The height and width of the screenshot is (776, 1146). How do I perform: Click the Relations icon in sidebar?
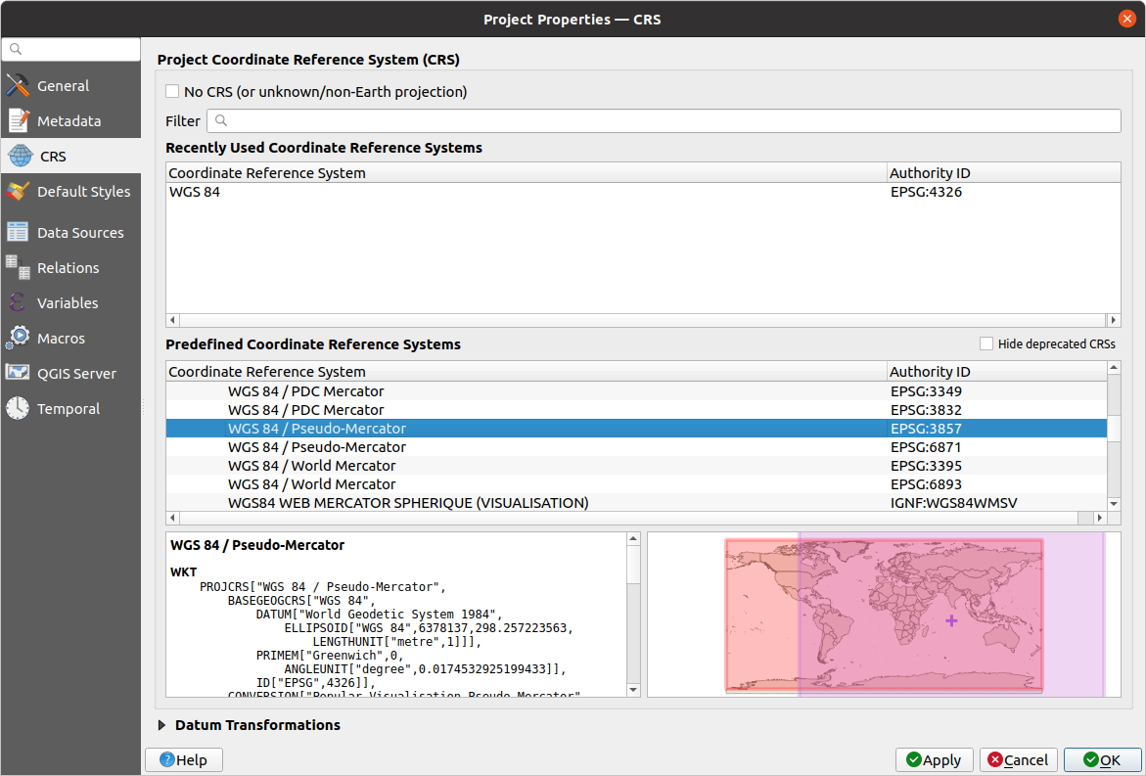point(18,268)
